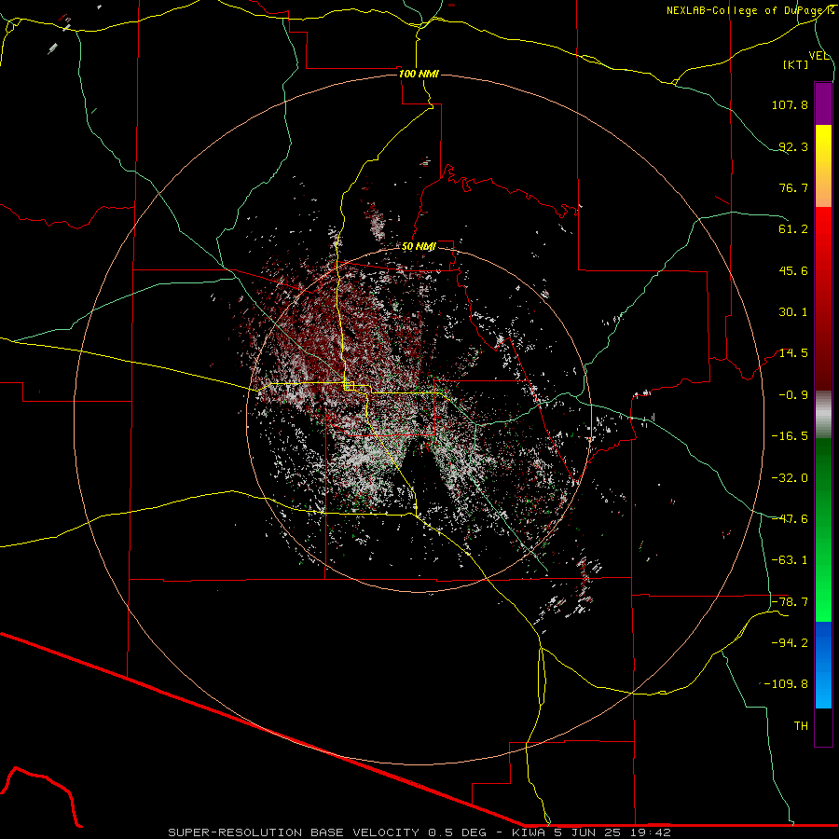Click the gray near-zero segment of the color bar
The height and width of the screenshot is (839, 839).
point(823,415)
